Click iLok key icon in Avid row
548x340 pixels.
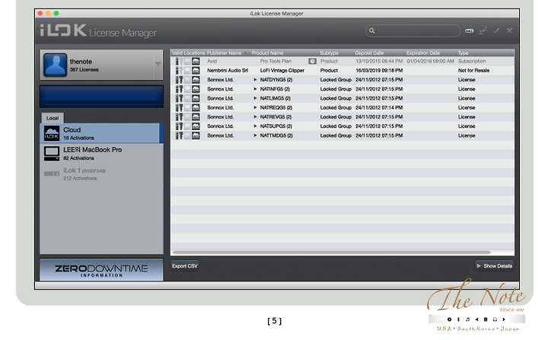[177, 61]
